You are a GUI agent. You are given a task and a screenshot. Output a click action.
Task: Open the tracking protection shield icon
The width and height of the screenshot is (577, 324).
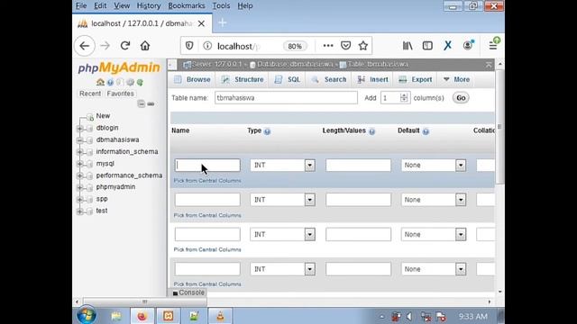pyautogui.click(x=189, y=46)
